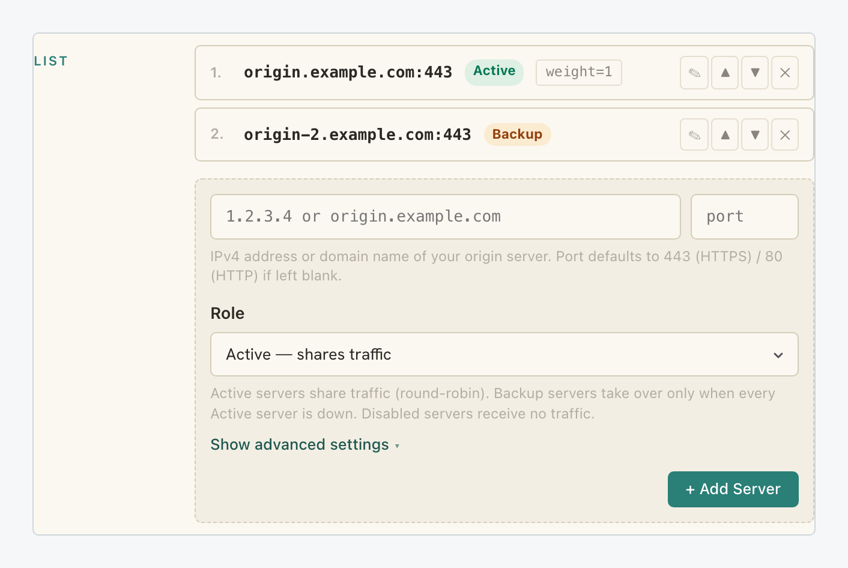848x568 pixels.
Task: Click the IPv4 address help text
Action: point(497,266)
